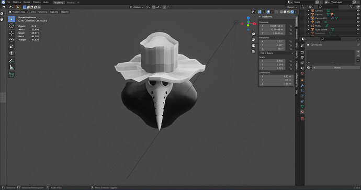Open the Texture checkerboard properties tab
Viewport: 361px width, 190px height.
point(302,119)
